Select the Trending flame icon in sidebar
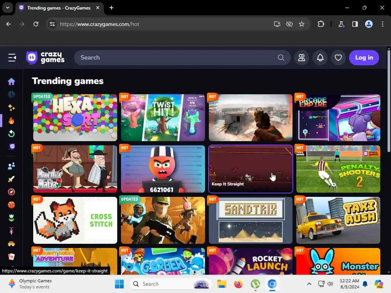 point(11,121)
